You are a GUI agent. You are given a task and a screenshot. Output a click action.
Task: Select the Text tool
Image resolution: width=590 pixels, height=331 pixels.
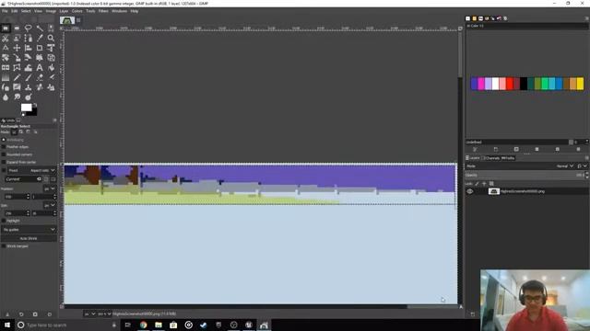pos(40,67)
